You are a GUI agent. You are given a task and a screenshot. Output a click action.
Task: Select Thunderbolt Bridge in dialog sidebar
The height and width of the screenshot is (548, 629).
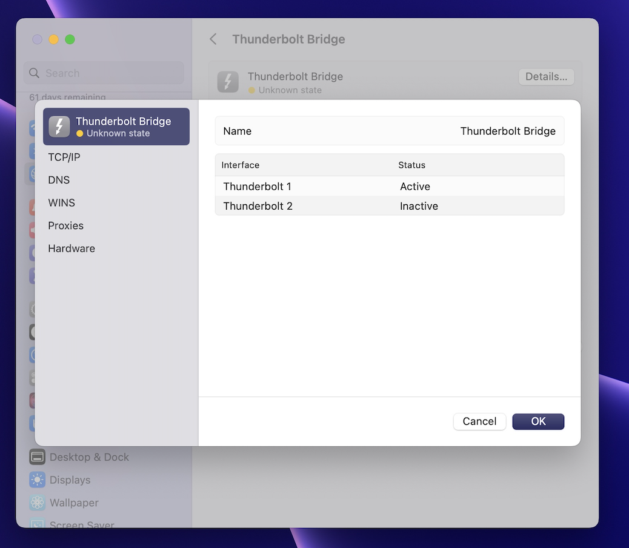coord(116,126)
